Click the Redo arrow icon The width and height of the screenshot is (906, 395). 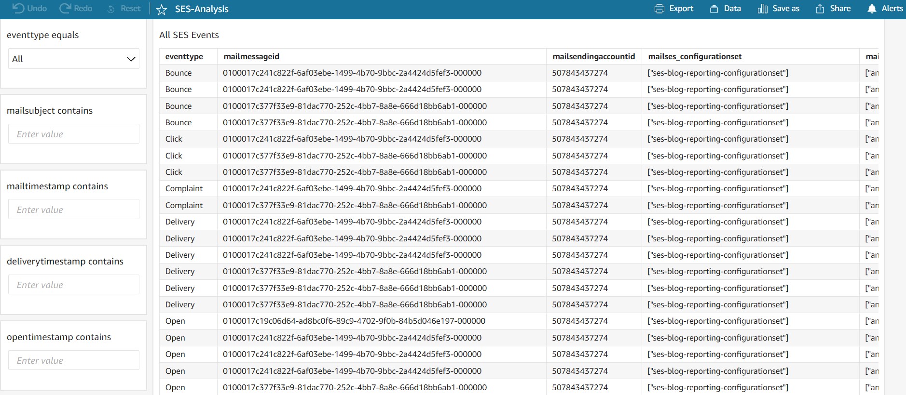point(65,8)
